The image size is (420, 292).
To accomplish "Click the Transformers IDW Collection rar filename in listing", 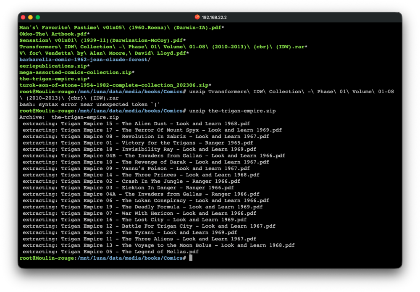I will pos(163,47).
